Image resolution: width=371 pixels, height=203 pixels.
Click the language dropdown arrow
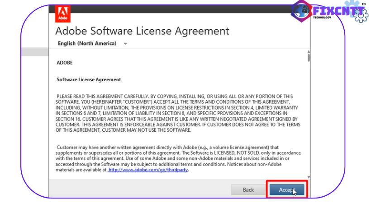pyautogui.click(x=125, y=44)
